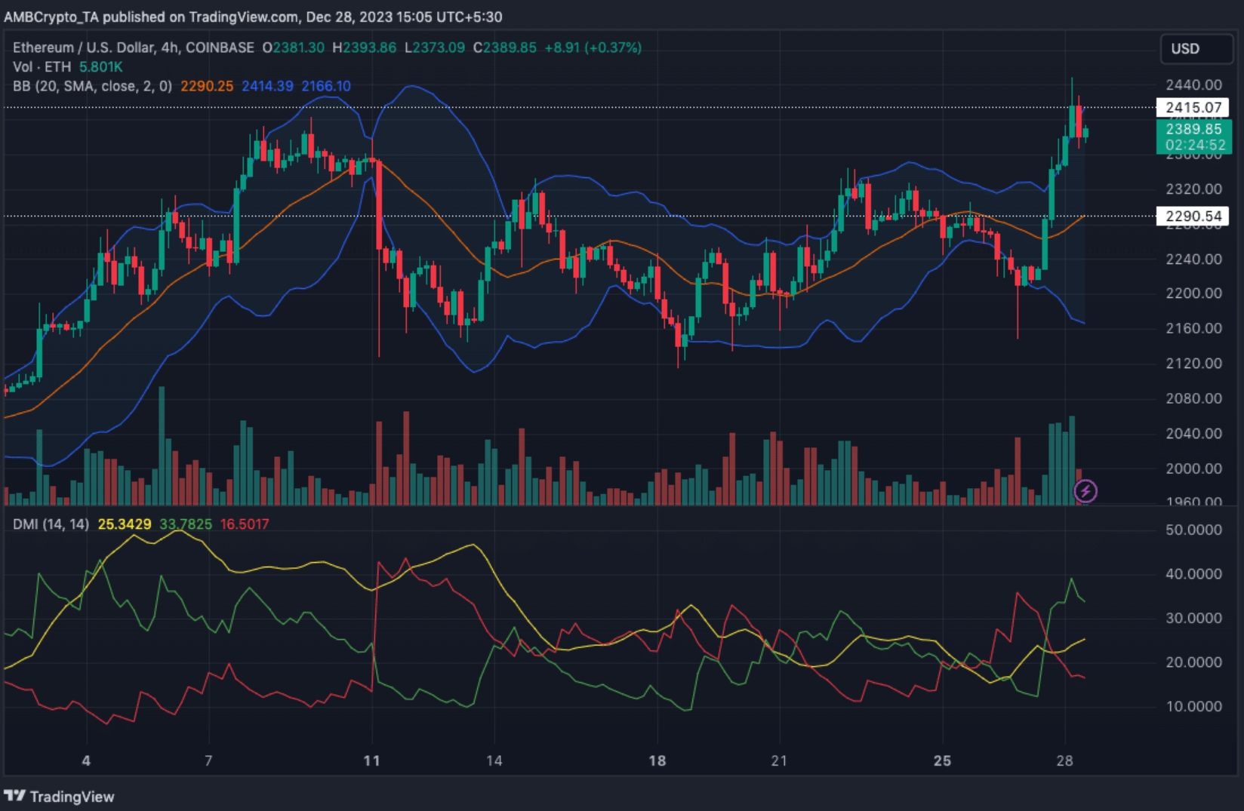Click the high price H2393.86 value
This screenshot has height=811, width=1244.
click(365, 48)
